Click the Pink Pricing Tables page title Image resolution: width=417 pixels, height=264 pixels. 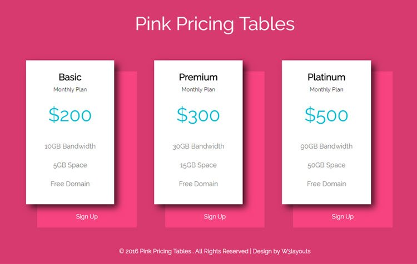click(x=215, y=24)
